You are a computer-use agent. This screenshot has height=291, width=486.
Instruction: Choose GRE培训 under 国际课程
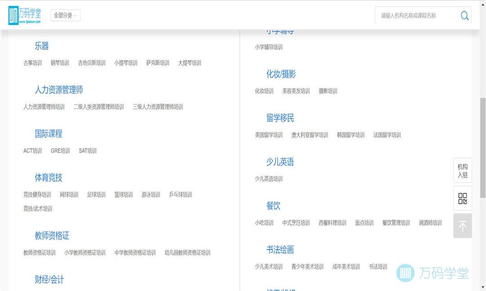pyautogui.click(x=60, y=151)
